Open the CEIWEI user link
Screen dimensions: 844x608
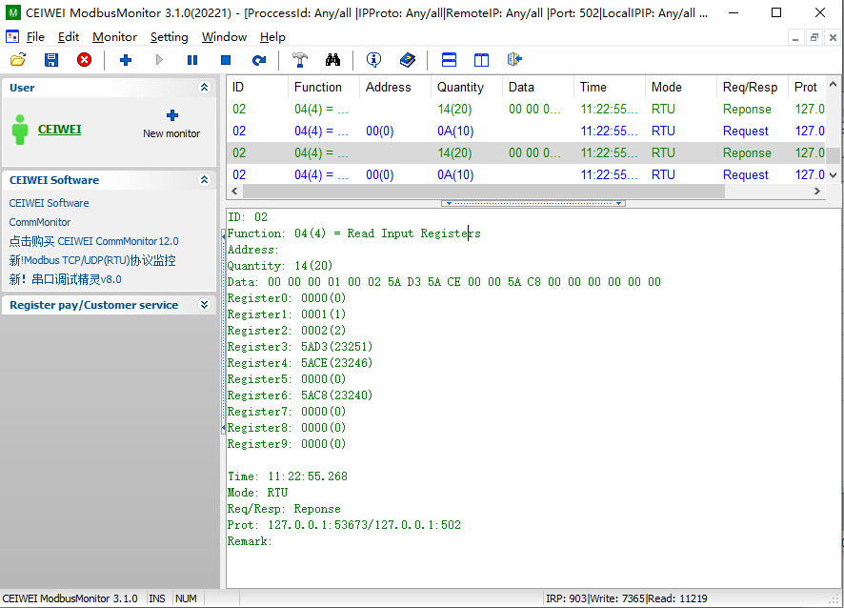pyautogui.click(x=59, y=130)
